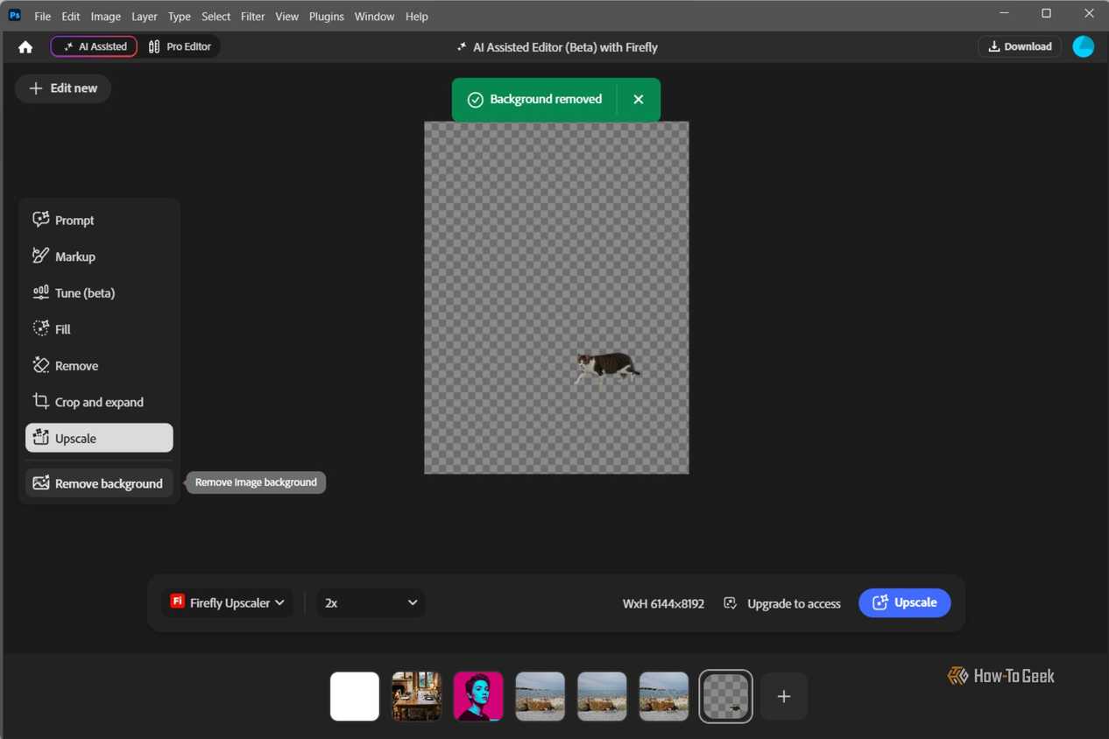Open the Firefly Upscaler model dropdown
Screen dimensions: 1109x739
(x=228, y=602)
